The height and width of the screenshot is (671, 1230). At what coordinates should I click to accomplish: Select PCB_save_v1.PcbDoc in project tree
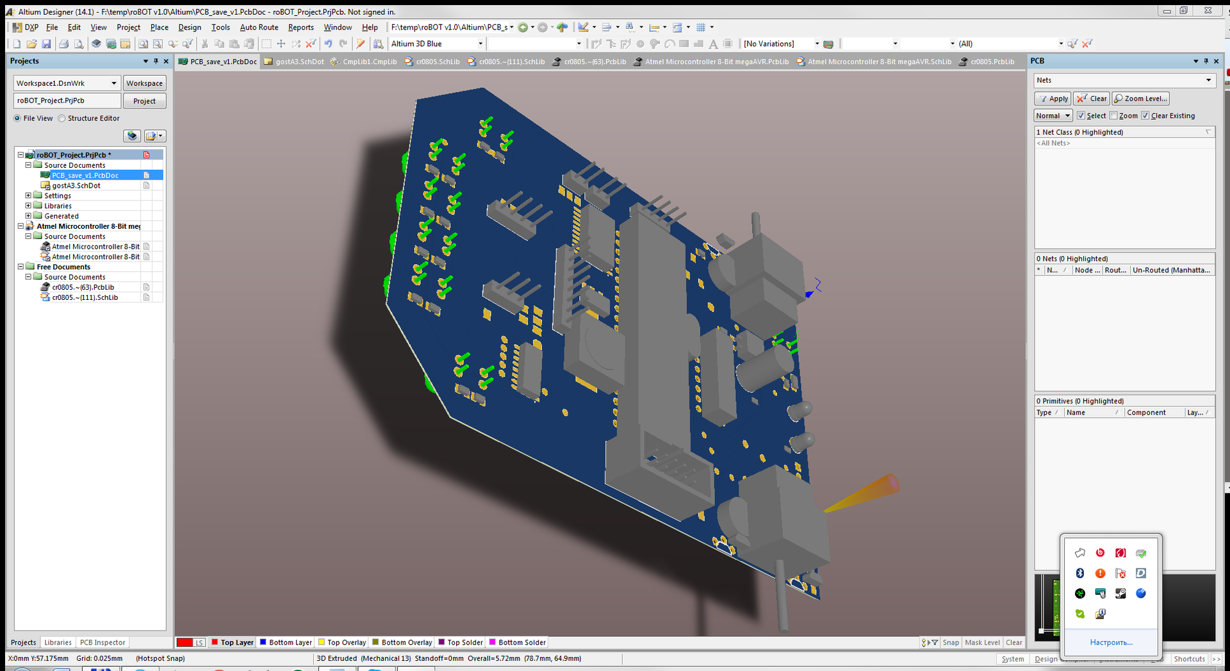85,175
